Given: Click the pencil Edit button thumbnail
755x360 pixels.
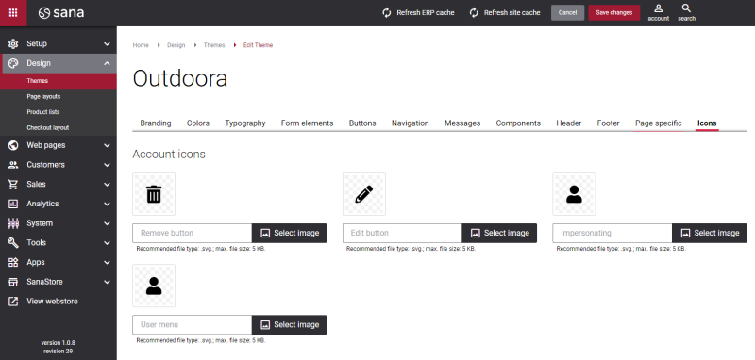Looking at the screenshot, I should pos(364,194).
